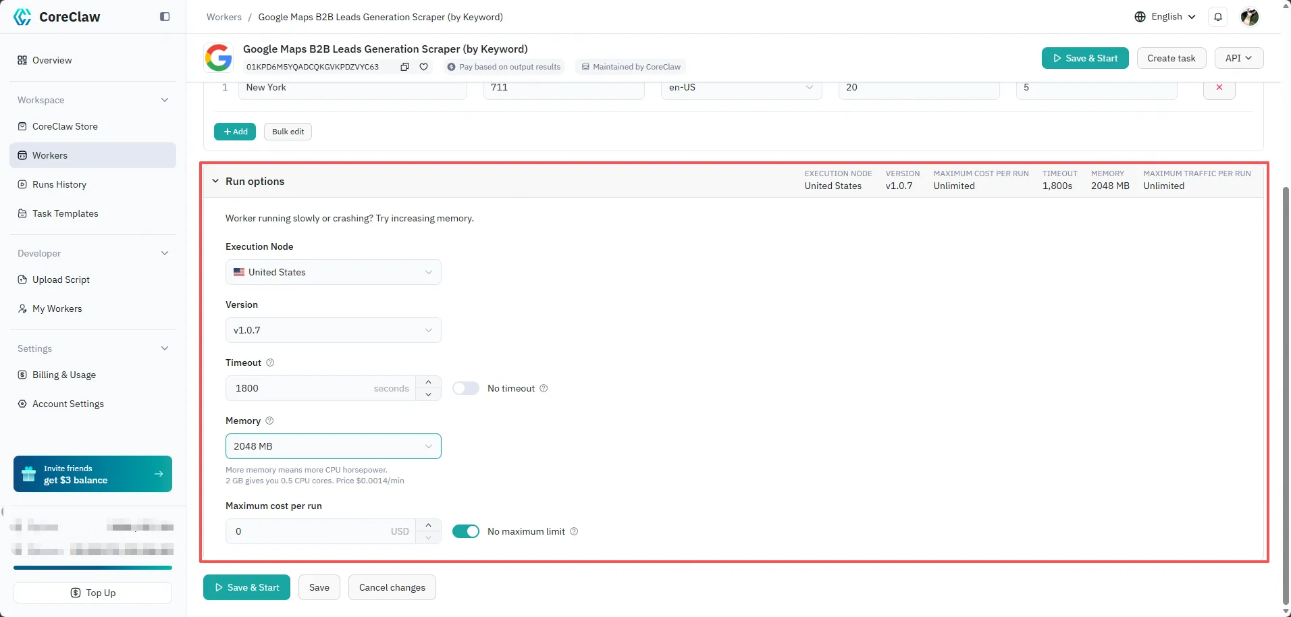Open the en-US language selector

click(741, 88)
